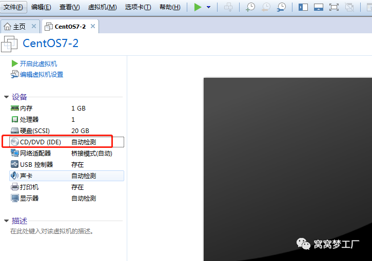Image resolution: width=372 pixels, height=261 pixels.
Task: Click the 1 GB memory value
Action: (x=79, y=108)
